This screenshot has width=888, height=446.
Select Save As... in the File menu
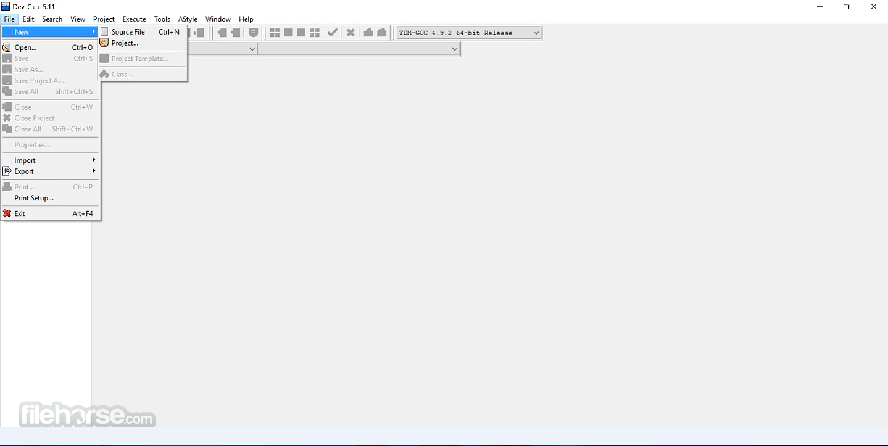click(50, 70)
